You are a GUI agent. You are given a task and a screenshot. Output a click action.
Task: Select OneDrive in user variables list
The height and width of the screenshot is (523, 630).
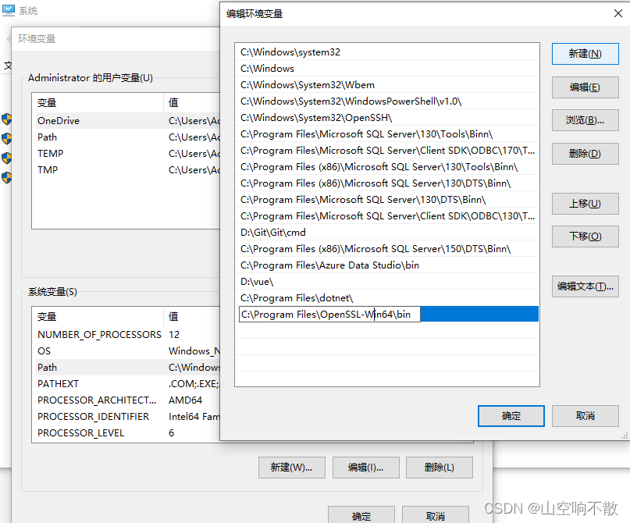coord(59,121)
